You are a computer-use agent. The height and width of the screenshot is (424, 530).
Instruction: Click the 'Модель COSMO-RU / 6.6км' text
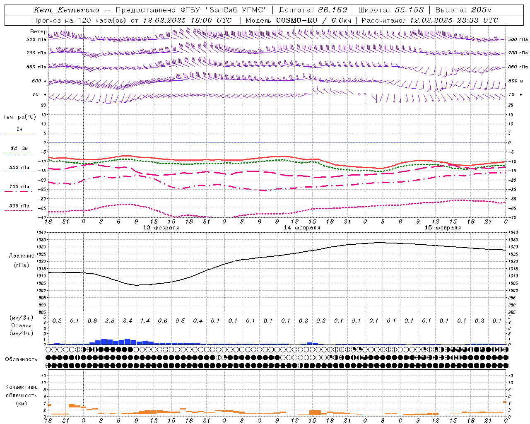point(299,20)
